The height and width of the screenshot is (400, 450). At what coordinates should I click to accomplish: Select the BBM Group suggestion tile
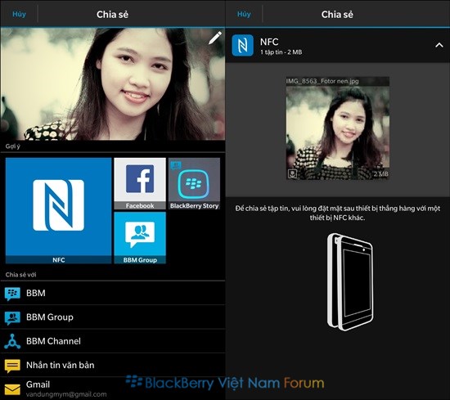[x=140, y=238]
